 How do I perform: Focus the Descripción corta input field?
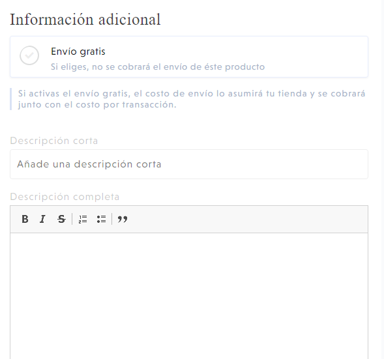click(189, 164)
